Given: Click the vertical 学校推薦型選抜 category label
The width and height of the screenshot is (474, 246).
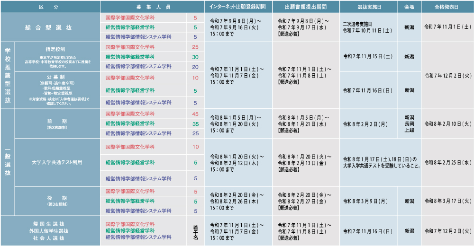Looking at the screenshot, I should click(x=8, y=75).
